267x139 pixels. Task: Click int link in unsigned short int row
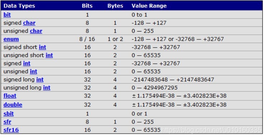coord(49,56)
